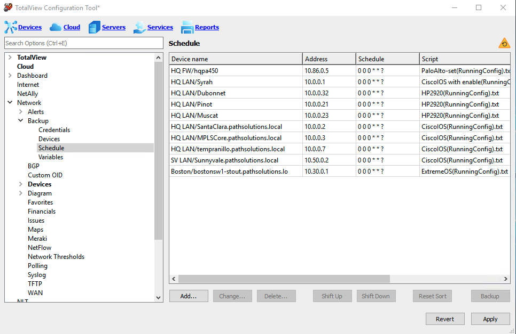Click the Delete... button
This screenshot has height=334, width=516.
point(276,296)
